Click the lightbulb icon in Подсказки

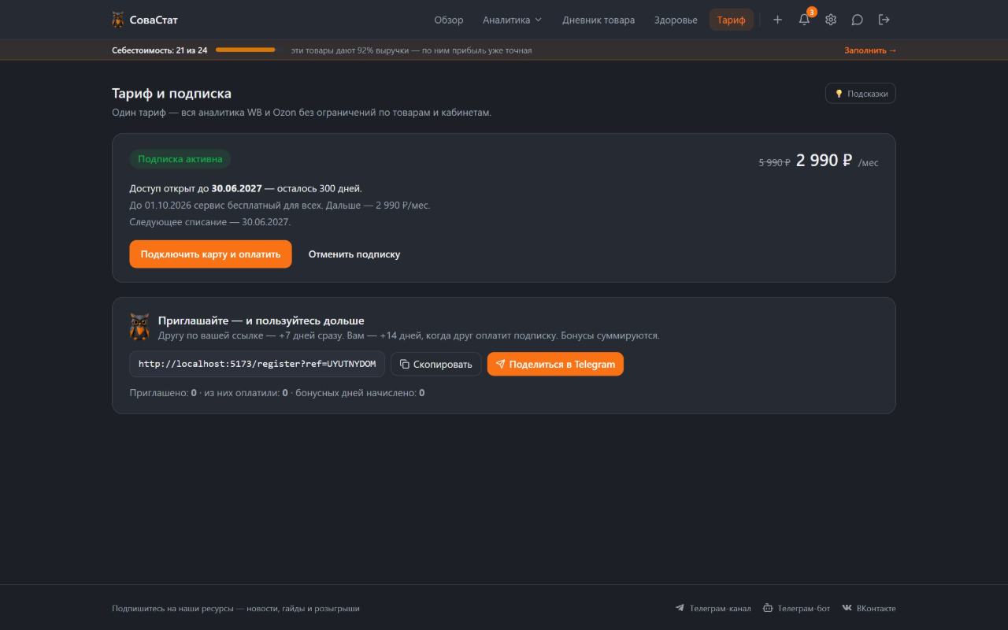click(x=839, y=94)
